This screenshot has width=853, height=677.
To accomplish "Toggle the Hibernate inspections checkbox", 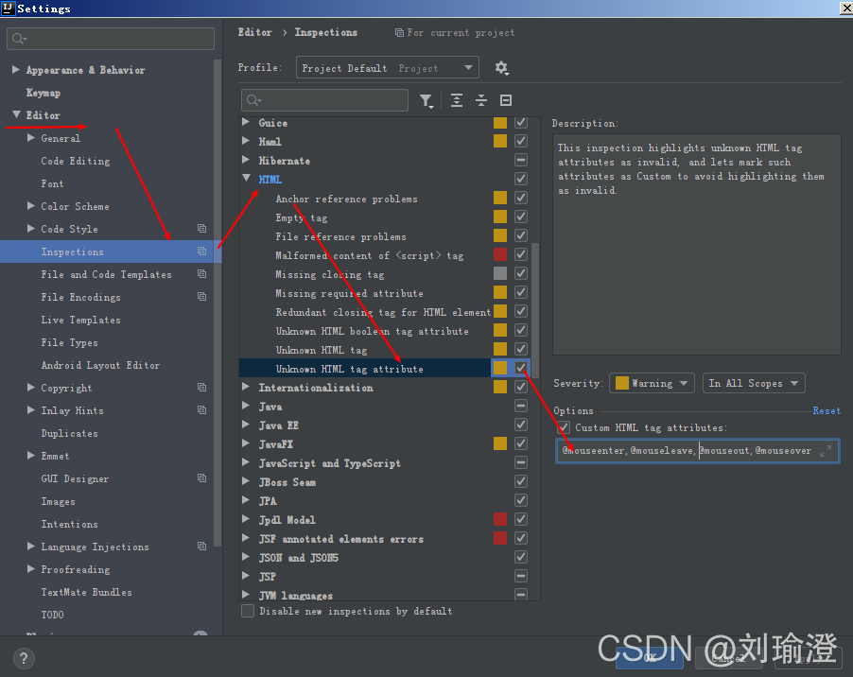I will (x=521, y=160).
